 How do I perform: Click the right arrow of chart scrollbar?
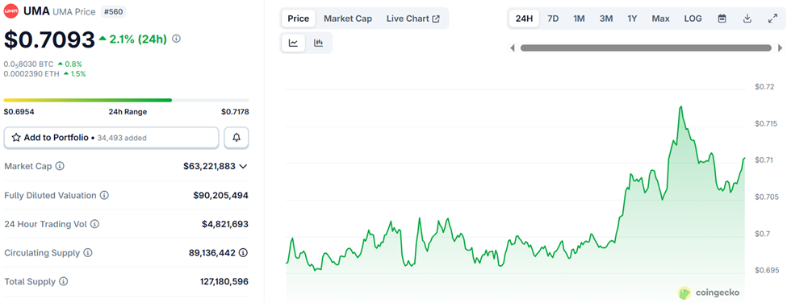pos(780,48)
